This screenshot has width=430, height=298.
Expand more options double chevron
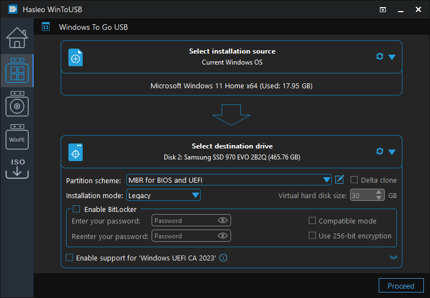tap(394, 257)
